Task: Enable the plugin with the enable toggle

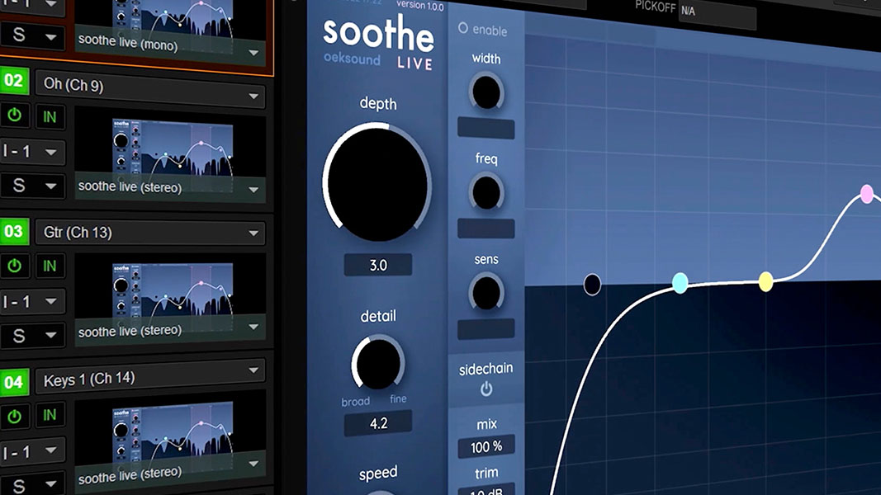Action: [x=464, y=30]
